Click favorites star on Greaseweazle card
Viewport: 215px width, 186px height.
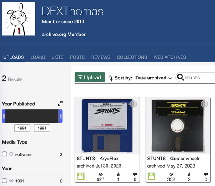coord(189,174)
